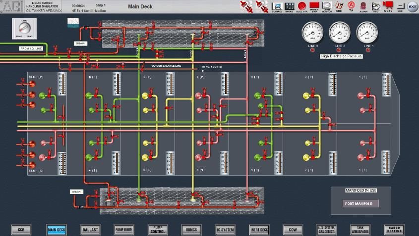419x236 pixels.
Task: Click the level gauge of tank 6(S)
Action: (x=116, y=163)
